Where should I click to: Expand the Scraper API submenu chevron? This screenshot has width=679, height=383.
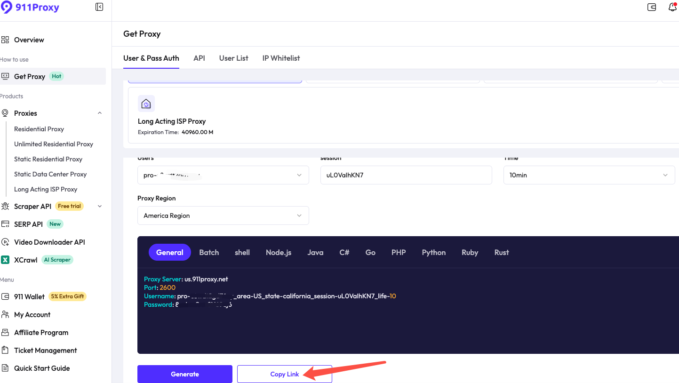[100, 206]
